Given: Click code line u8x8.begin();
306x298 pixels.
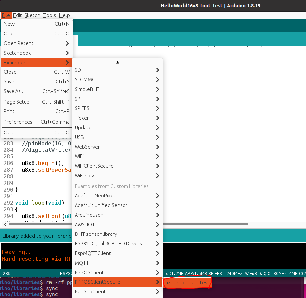Looking at the screenshot, I should pyautogui.click(x=43, y=163).
